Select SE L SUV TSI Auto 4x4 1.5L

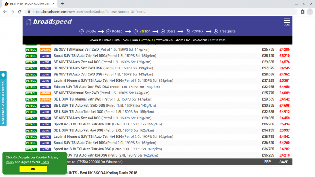104,112
